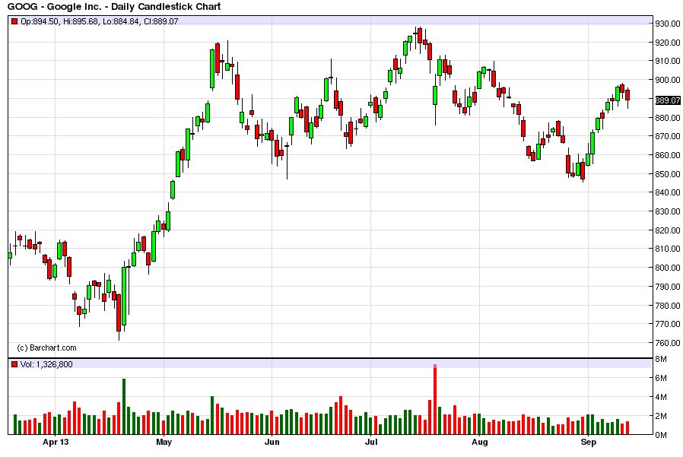Click the 880.00 price axis label
The height and width of the screenshot is (457, 683).
tap(668, 118)
